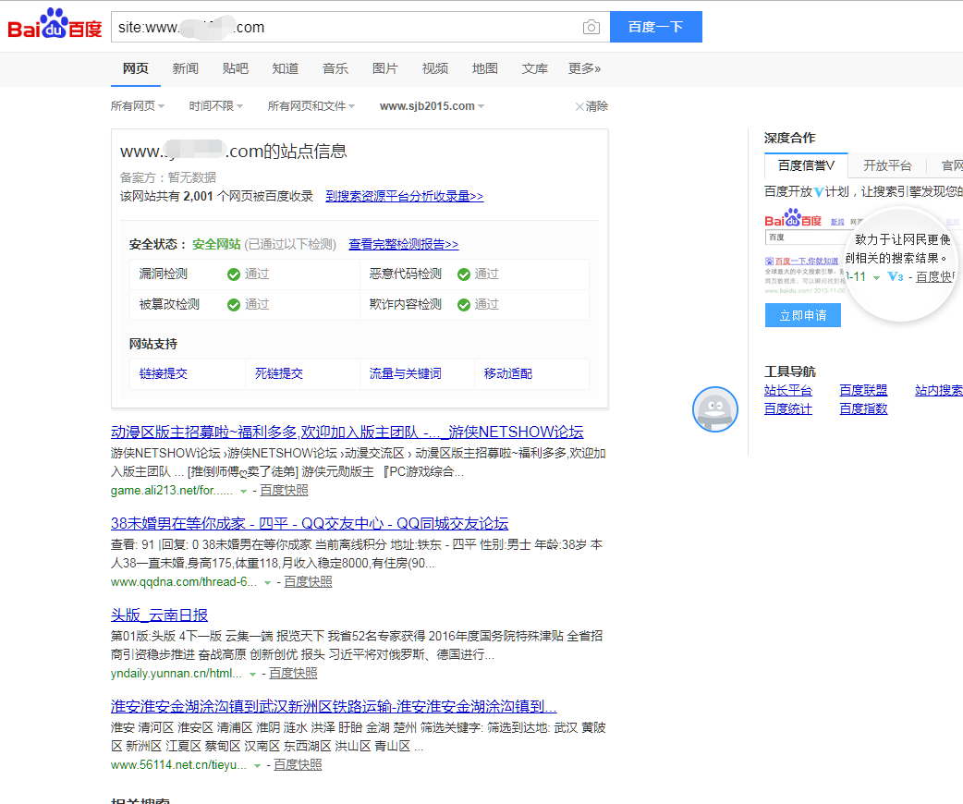Open the 音乐 tab

[x=335, y=68]
